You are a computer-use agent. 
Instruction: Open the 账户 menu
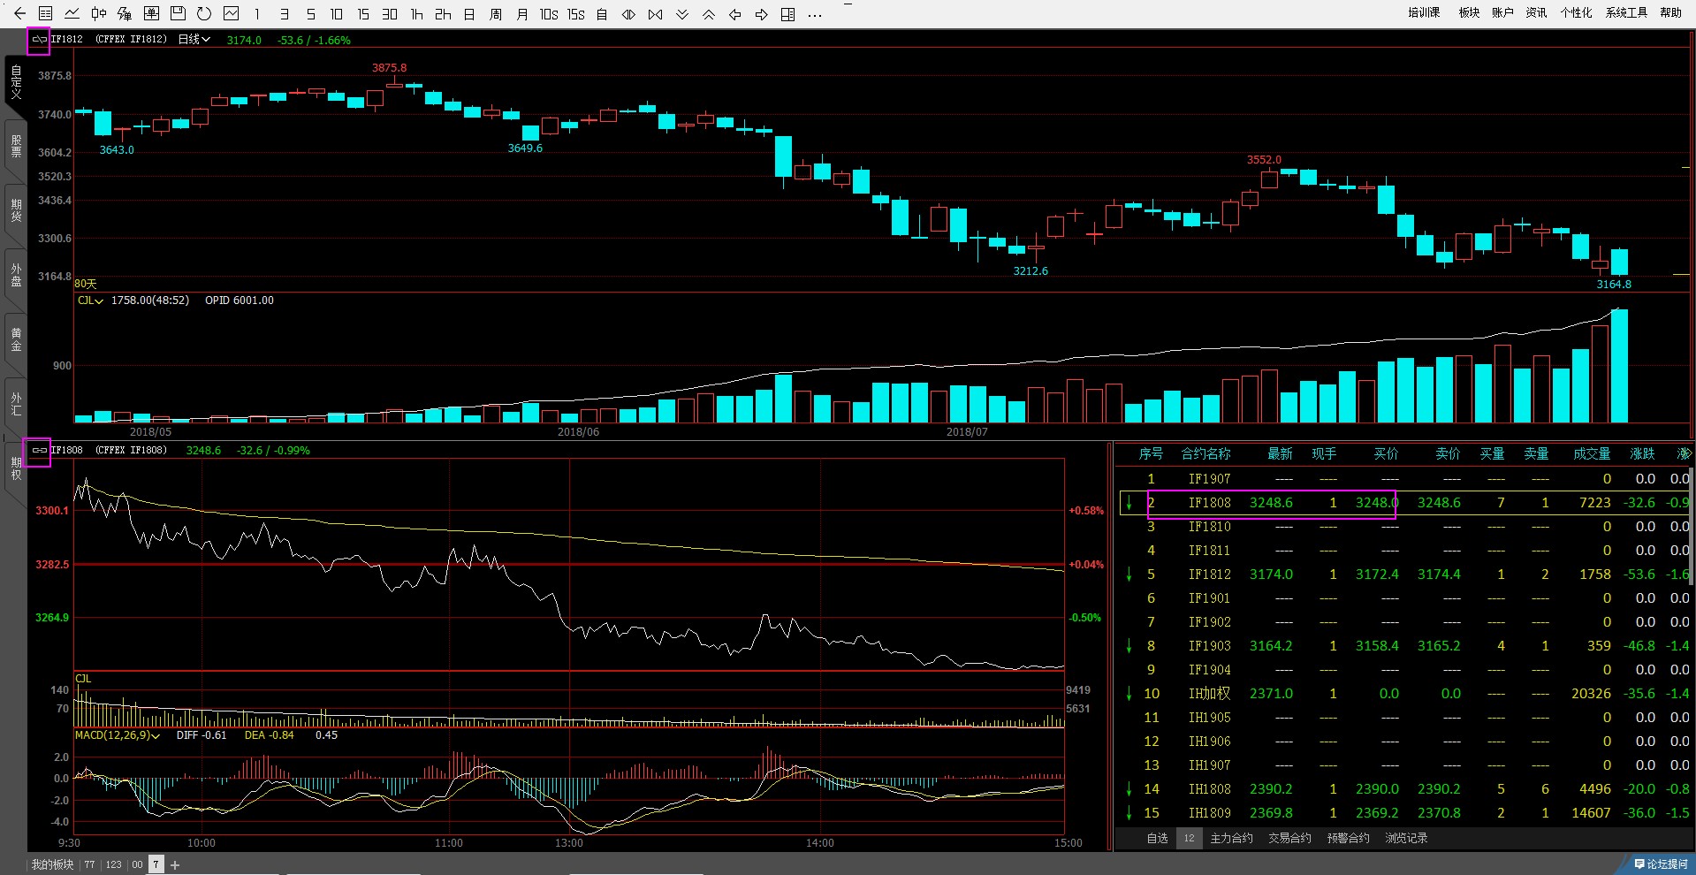[x=1502, y=12]
